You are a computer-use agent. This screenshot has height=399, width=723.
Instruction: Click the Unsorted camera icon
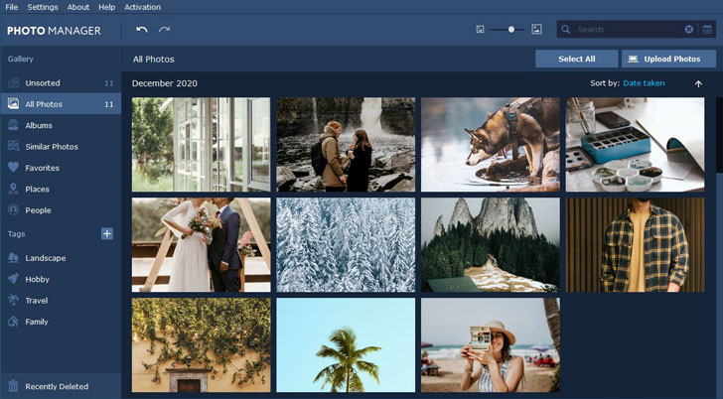(x=13, y=83)
